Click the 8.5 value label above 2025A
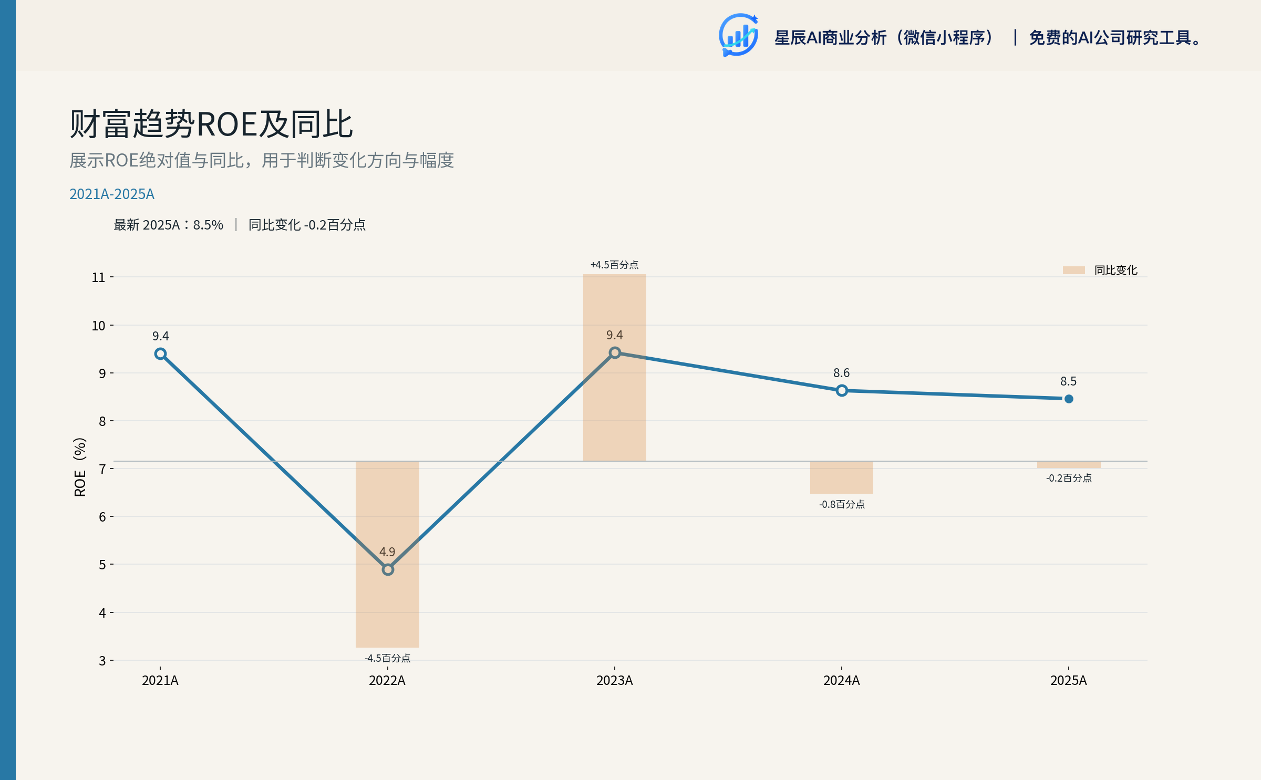1261x780 pixels. pos(1069,381)
